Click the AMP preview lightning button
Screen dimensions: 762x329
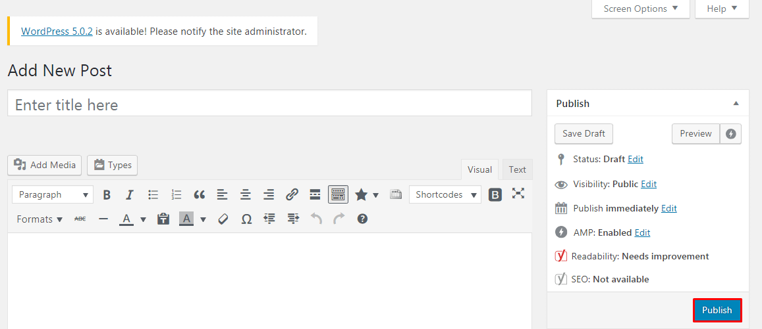point(731,134)
